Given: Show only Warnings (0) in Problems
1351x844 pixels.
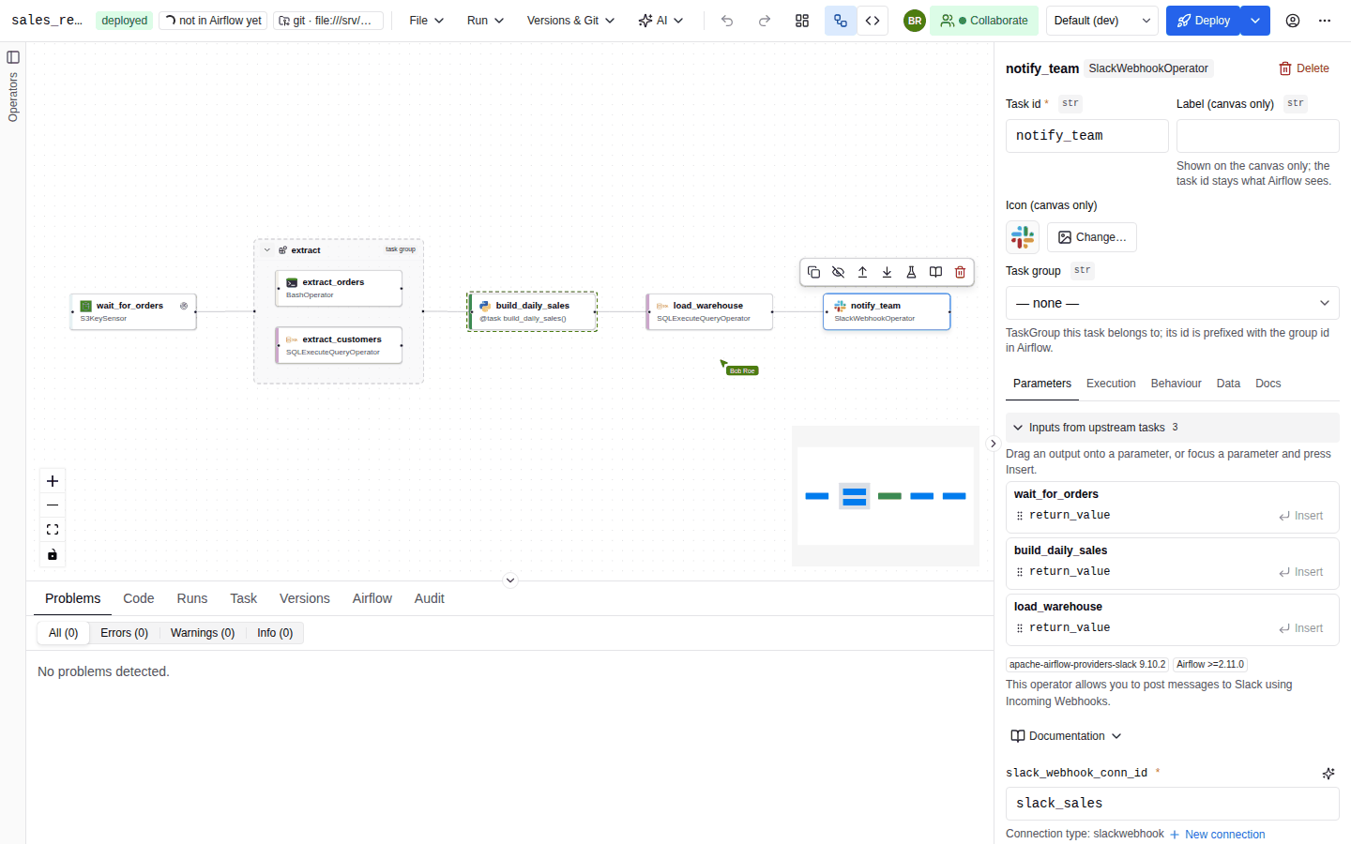Looking at the screenshot, I should [203, 633].
